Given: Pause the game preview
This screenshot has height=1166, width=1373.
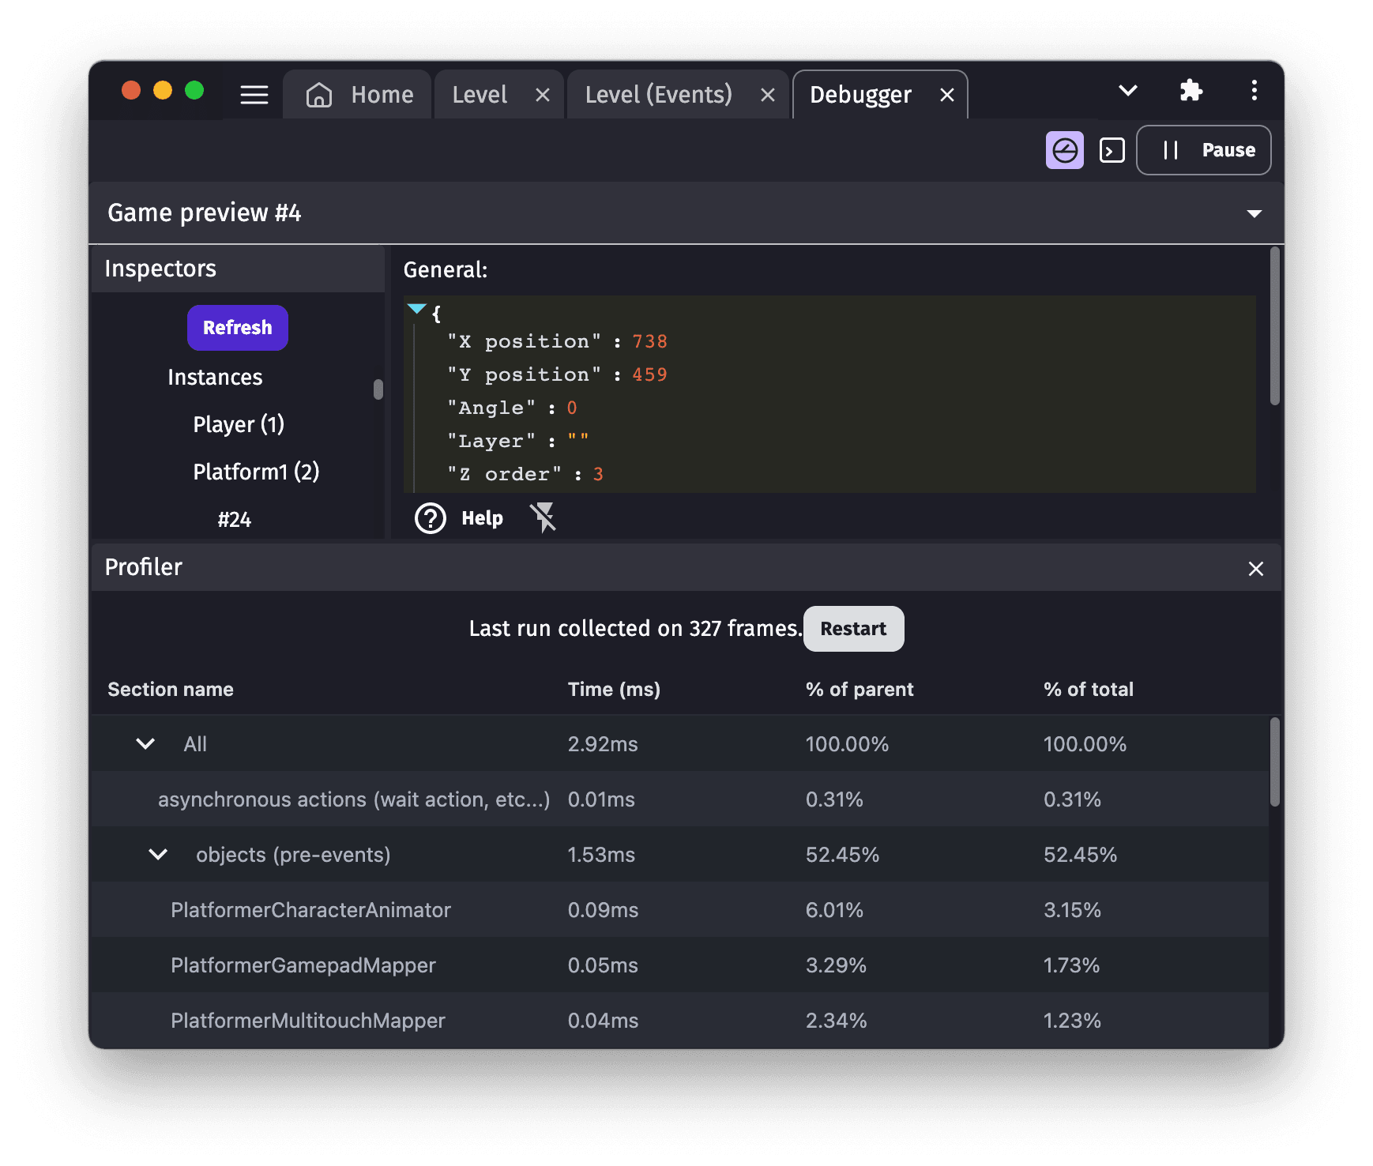Looking at the screenshot, I should coord(1203,150).
